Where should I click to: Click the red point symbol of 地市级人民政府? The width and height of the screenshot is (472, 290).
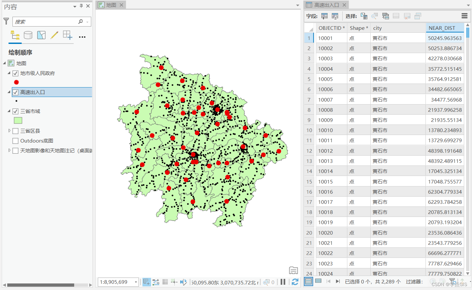point(16,82)
